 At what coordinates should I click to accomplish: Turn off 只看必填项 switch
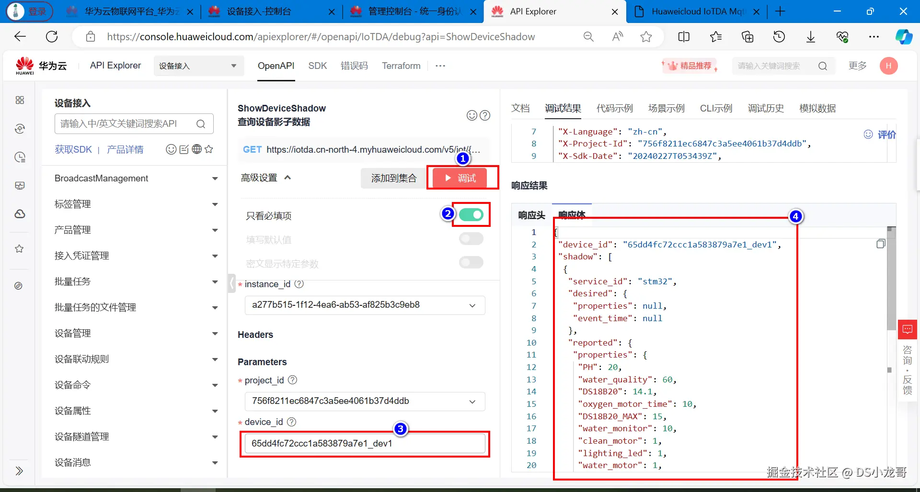coord(471,215)
